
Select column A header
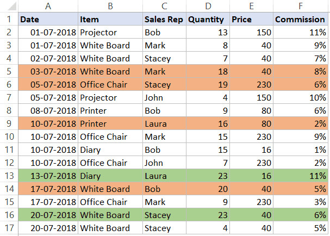click(x=48, y=6)
